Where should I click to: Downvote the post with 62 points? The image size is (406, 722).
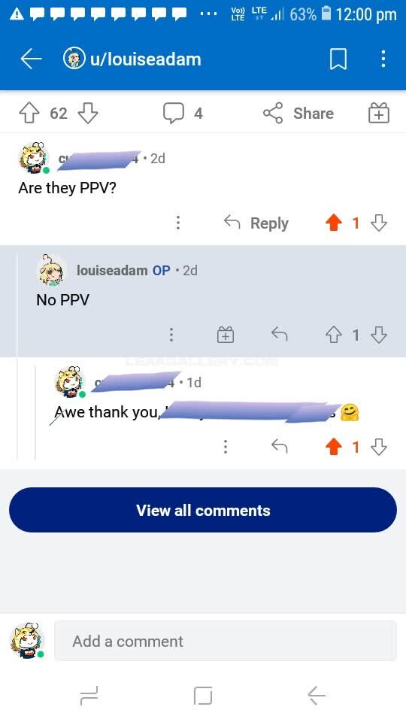(x=87, y=114)
